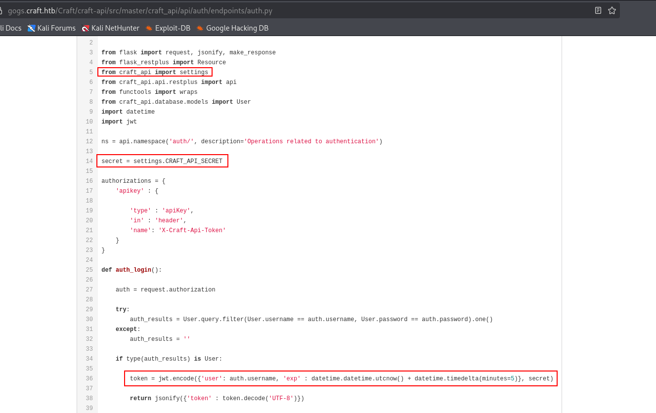Click the 'except:' keyword line
656x413 pixels.
tap(128, 329)
